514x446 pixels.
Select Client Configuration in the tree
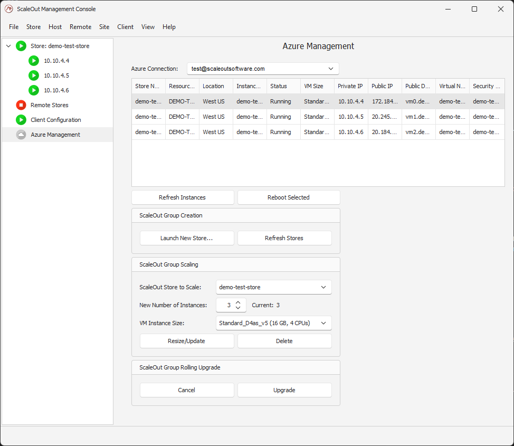[56, 120]
